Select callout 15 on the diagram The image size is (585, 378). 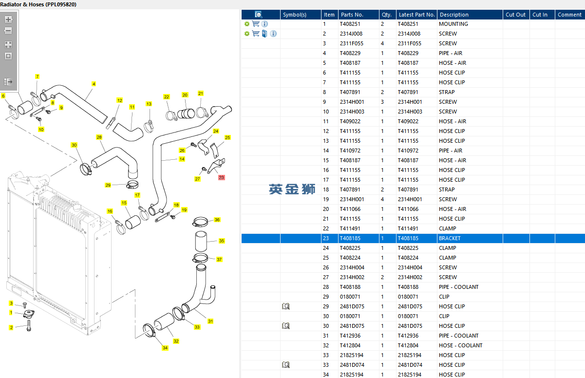pyautogui.click(x=124, y=203)
